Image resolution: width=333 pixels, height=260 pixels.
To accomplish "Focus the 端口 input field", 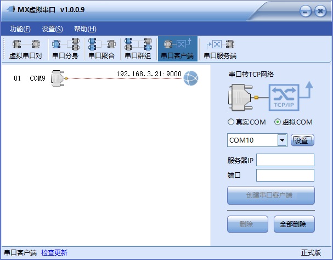I will (x=285, y=175).
